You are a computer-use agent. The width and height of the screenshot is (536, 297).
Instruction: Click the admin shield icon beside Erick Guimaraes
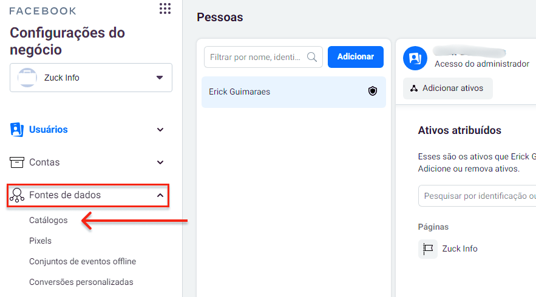tap(373, 92)
